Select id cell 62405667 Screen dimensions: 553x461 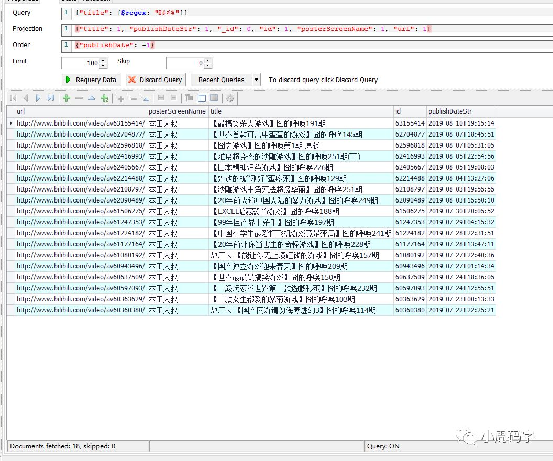(410, 167)
